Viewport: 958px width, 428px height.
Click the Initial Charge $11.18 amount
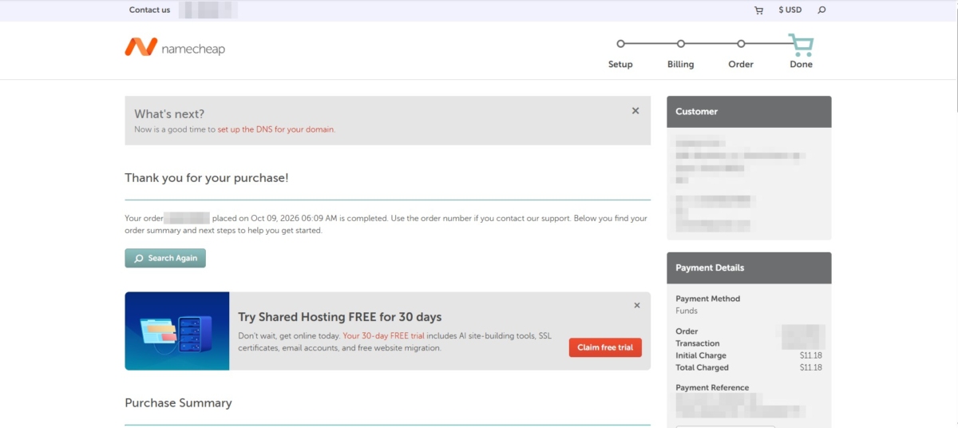(x=810, y=355)
